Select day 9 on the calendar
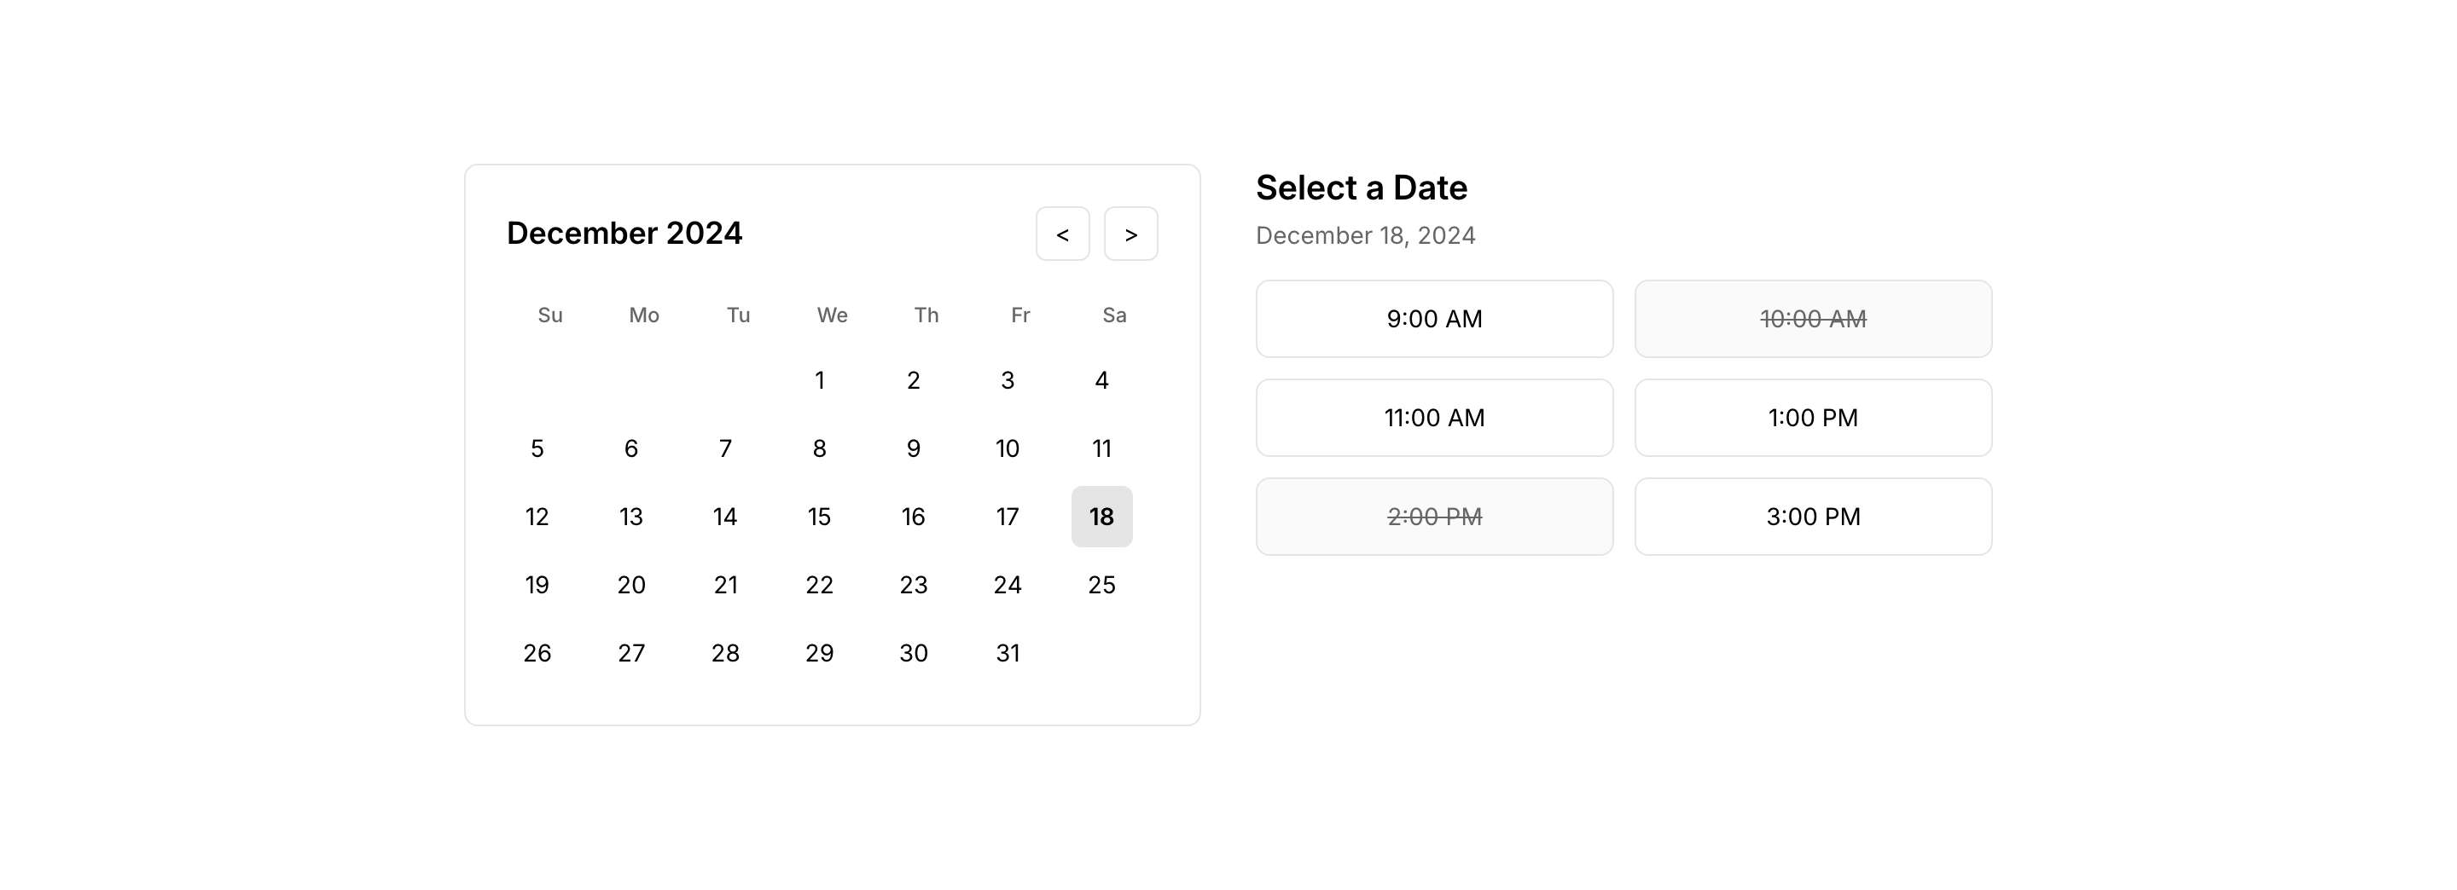This screenshot has height=890, width=2457. (914, 448)
